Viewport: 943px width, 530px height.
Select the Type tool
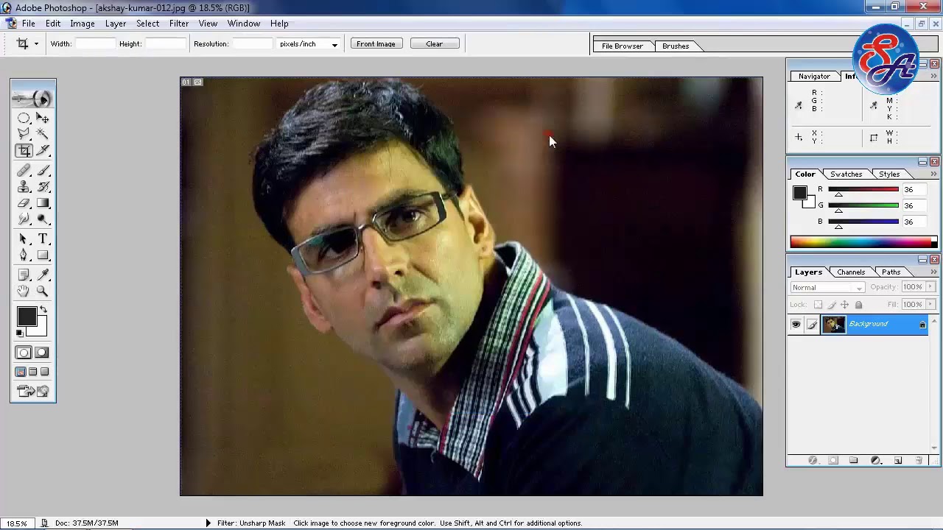pos(43,239)
